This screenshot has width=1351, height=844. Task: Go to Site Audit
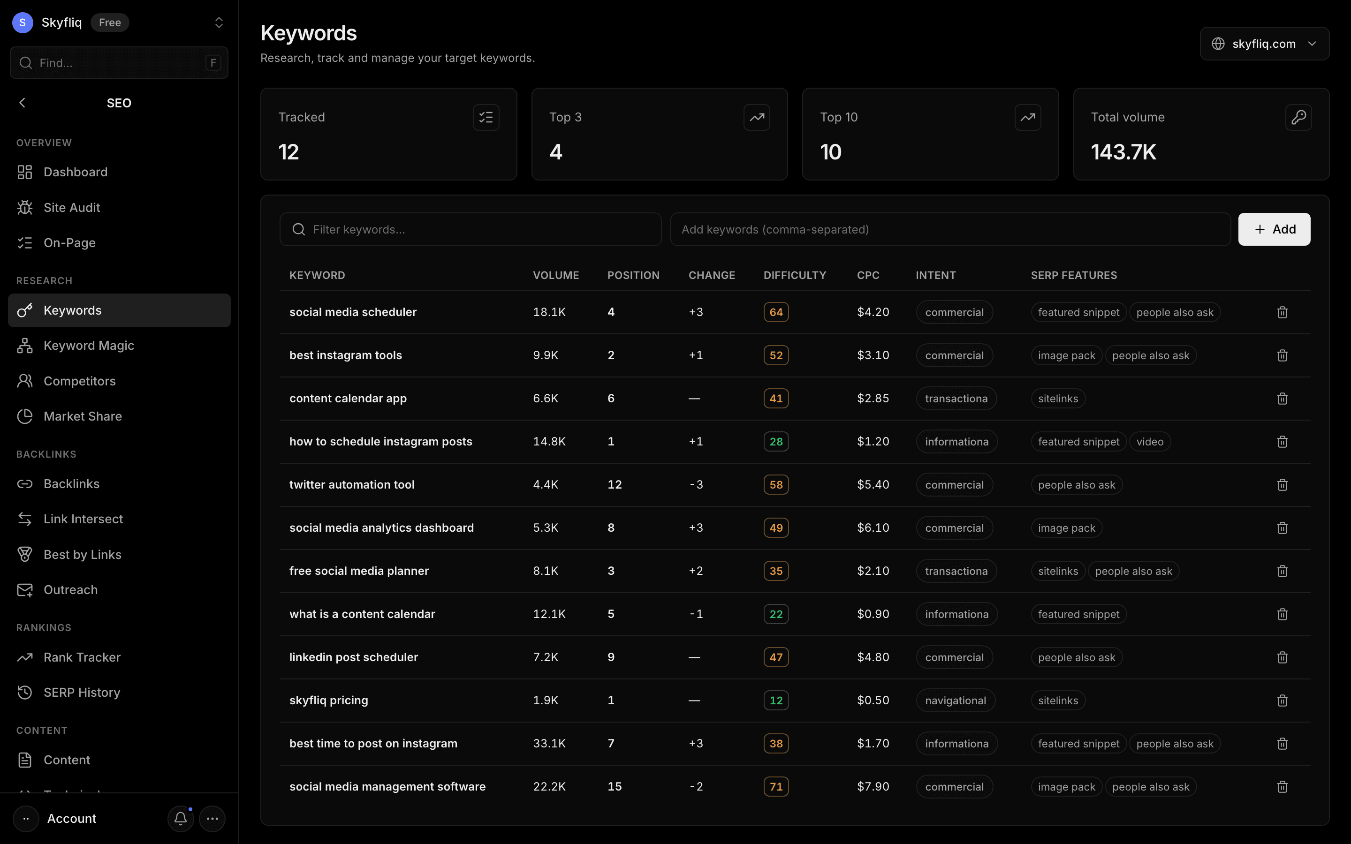[x=119, y=208]
